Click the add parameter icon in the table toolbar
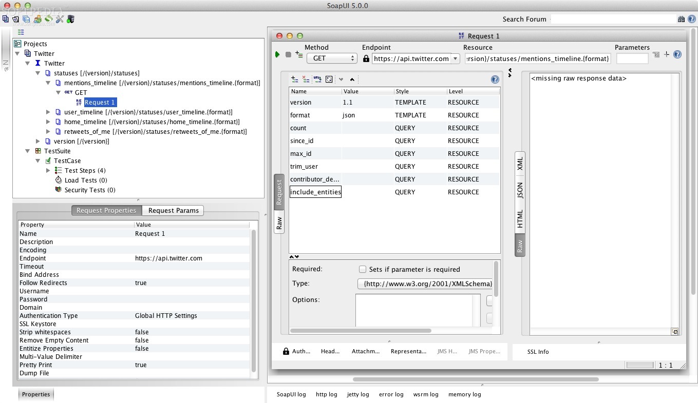The width and height of the screenshot is (698, 403). [x=295, y=79]
